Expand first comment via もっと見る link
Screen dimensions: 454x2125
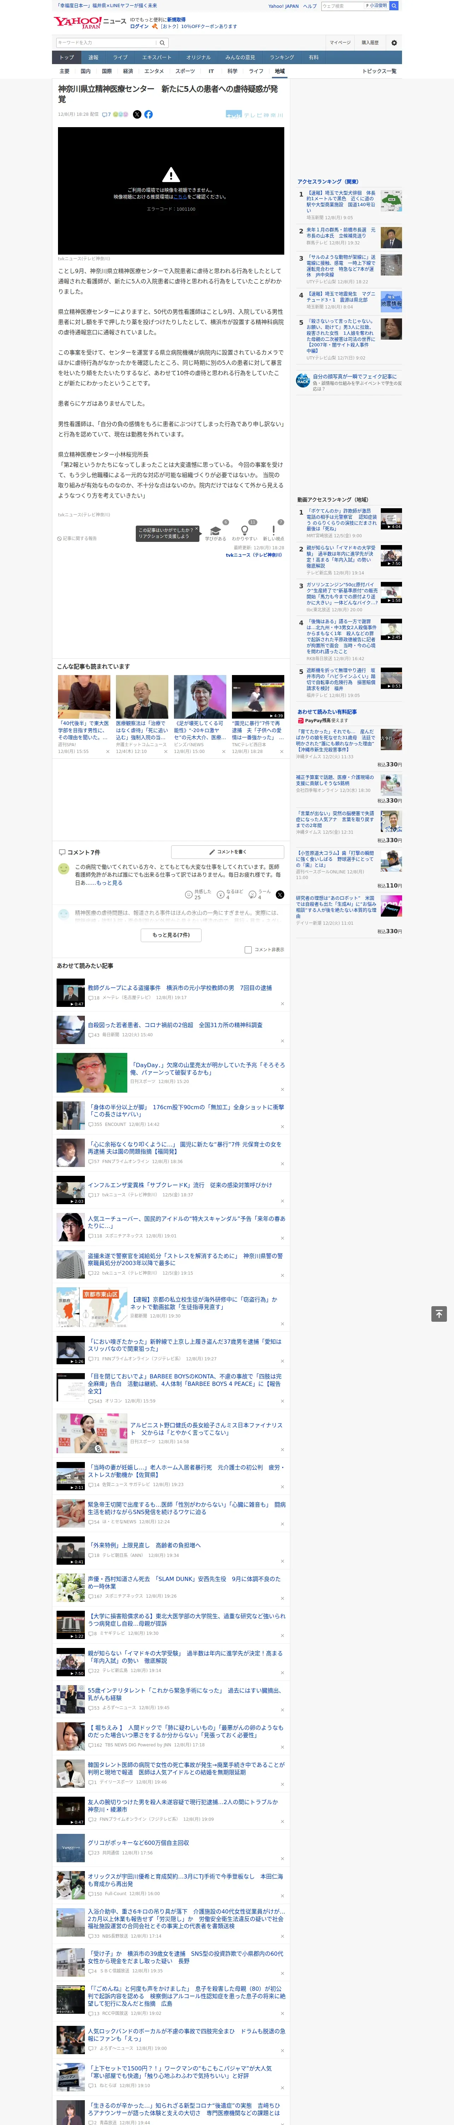click(x=109, y=883)
